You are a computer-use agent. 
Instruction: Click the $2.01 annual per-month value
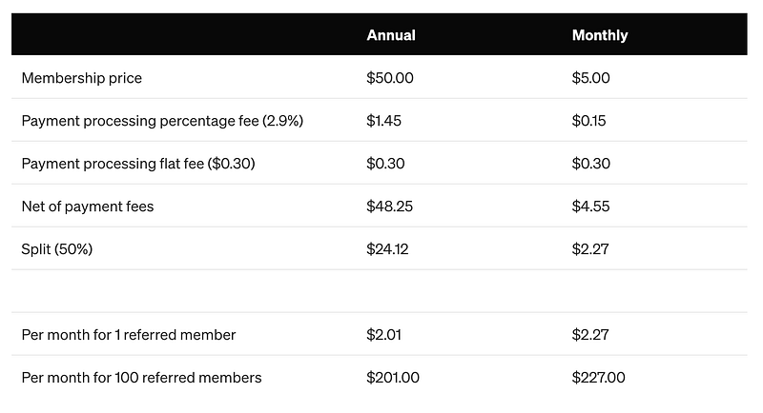pyautogui.click(x=384, y=335)
